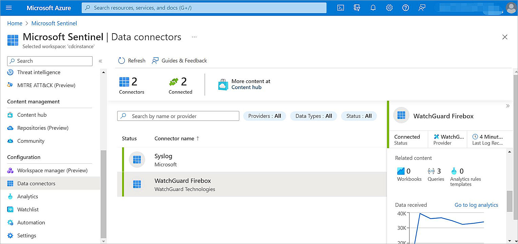Click the Search by name or provider field
This screenshot has height=244, width=518.
point(178,116)
